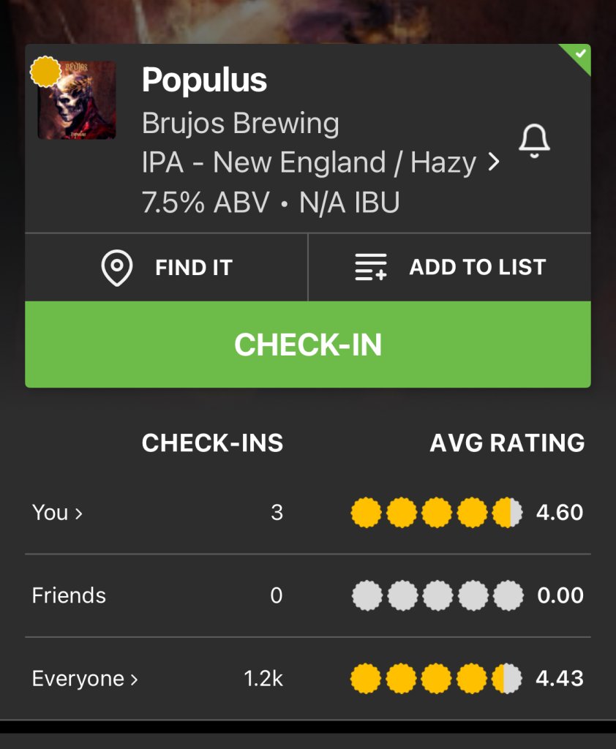Tap the Friends empty rating caps
The image size is (616, 749).
tap(437, 596)
